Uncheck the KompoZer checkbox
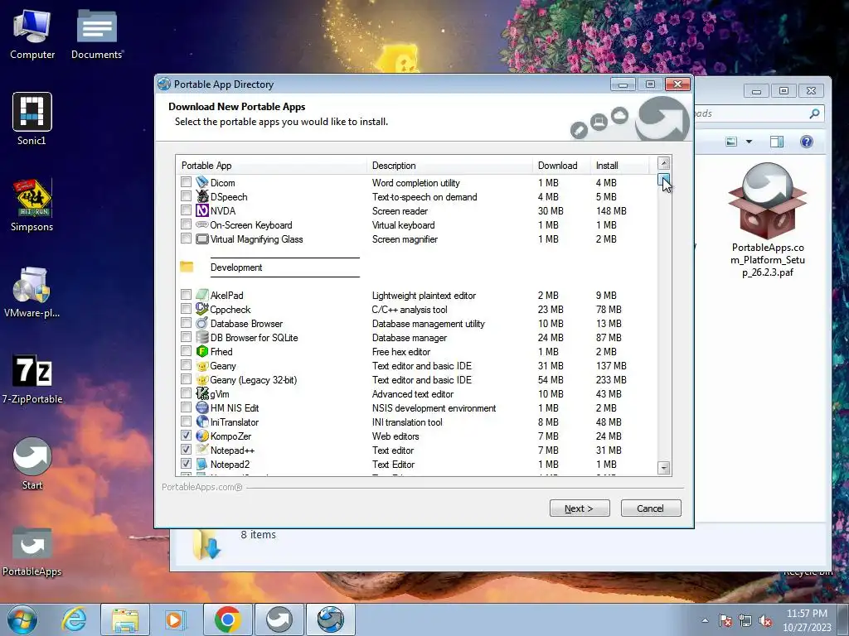 186,435
